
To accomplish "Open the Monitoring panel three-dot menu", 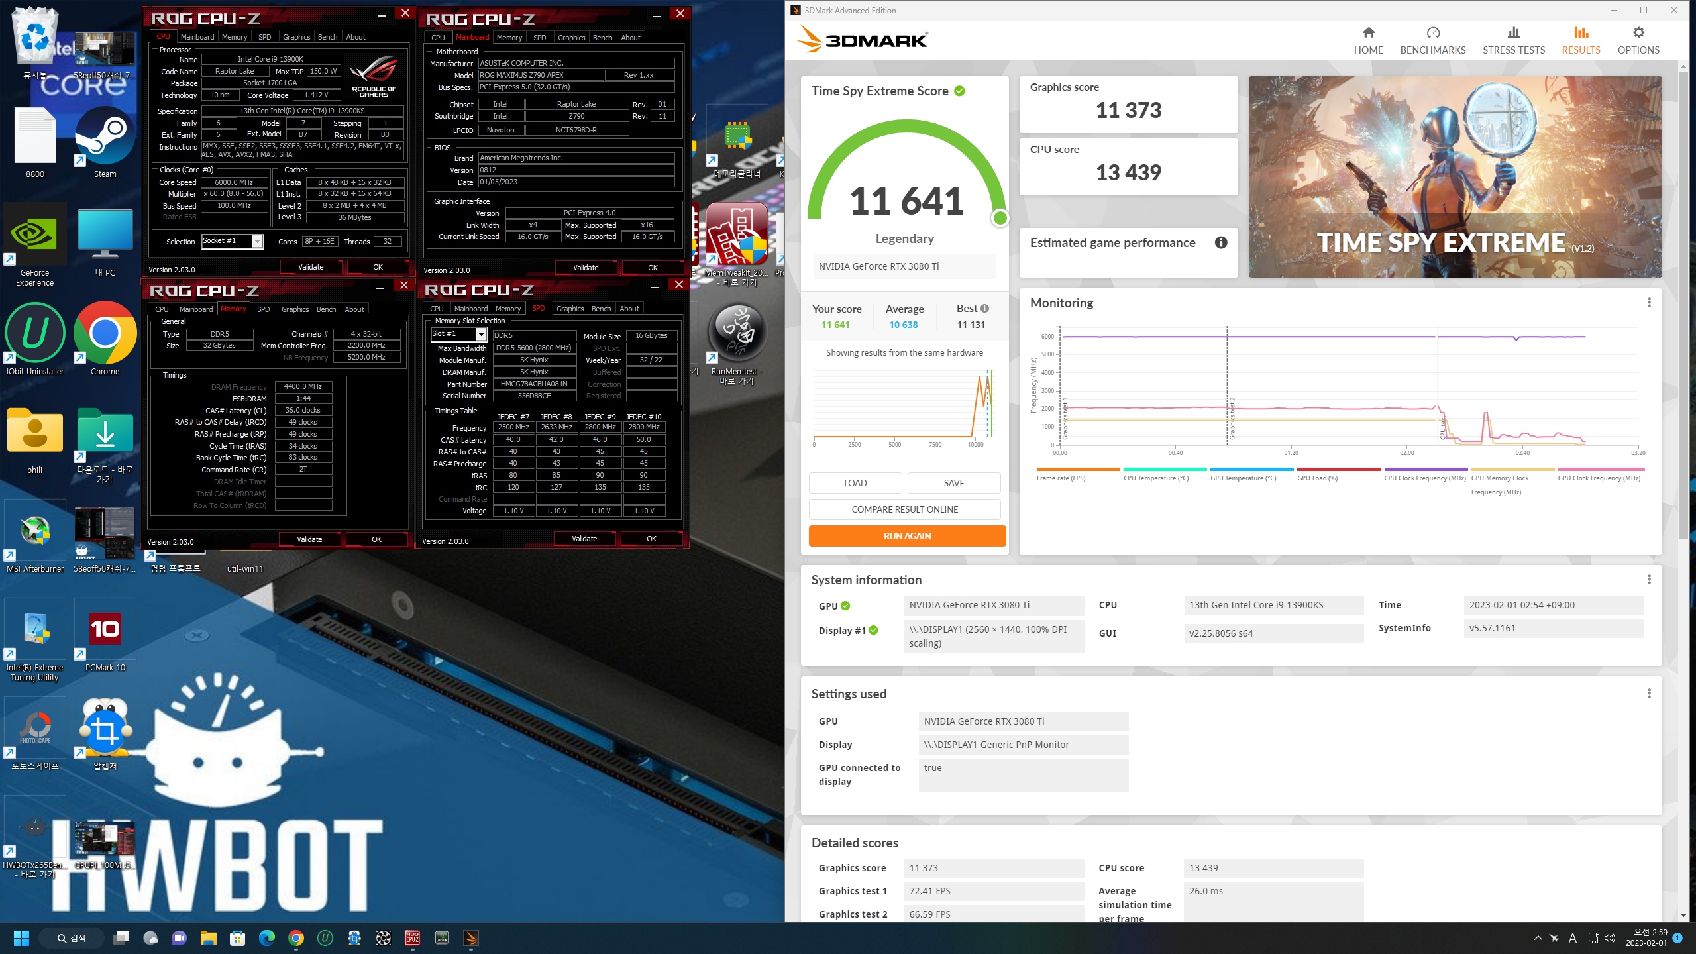I will (x=1648, y=303).
